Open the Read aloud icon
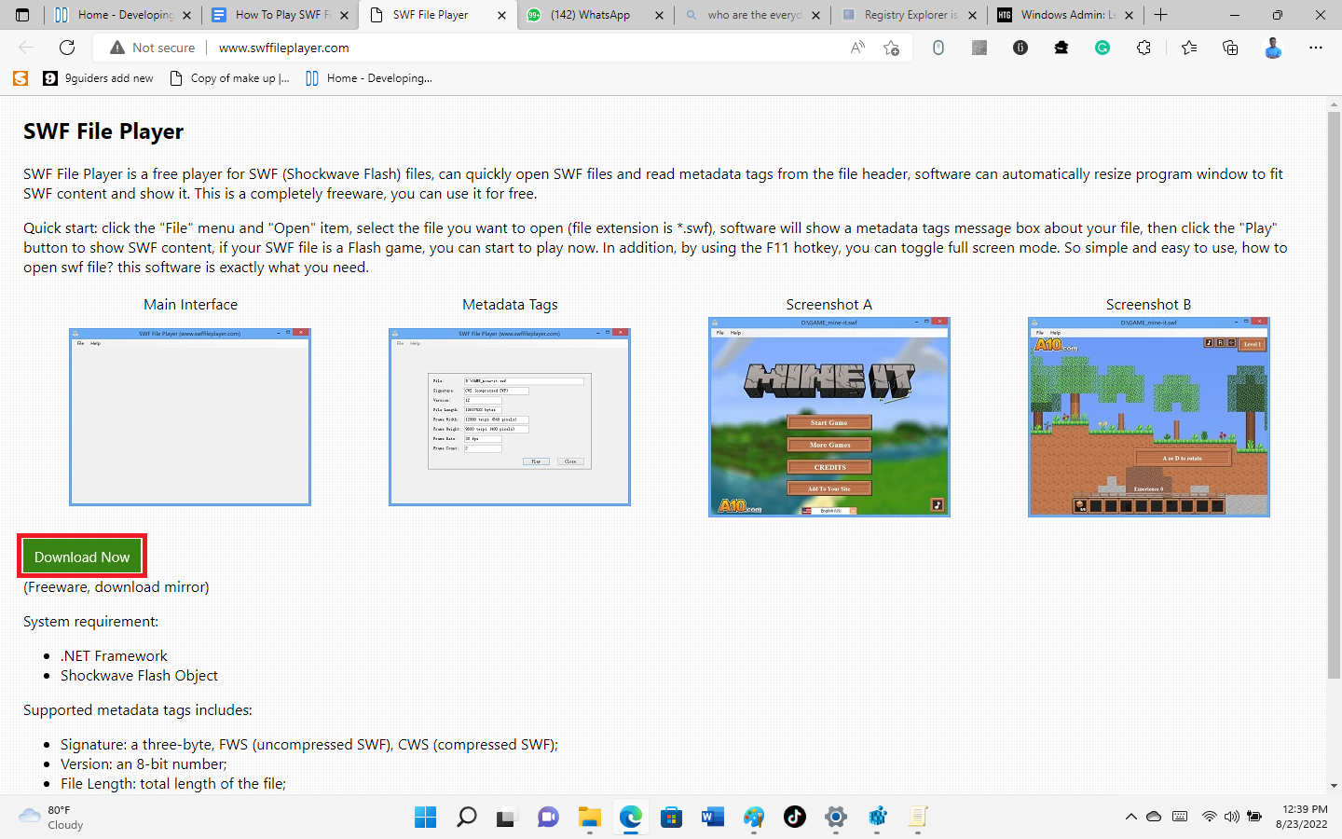The image size is (1342, 839). [857, 48]
